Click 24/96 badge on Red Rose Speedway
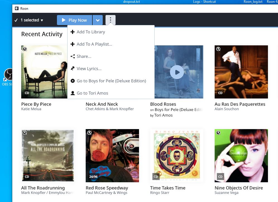Image resolution: width=278 pixels, height=202 pixels. pos(93,177)
